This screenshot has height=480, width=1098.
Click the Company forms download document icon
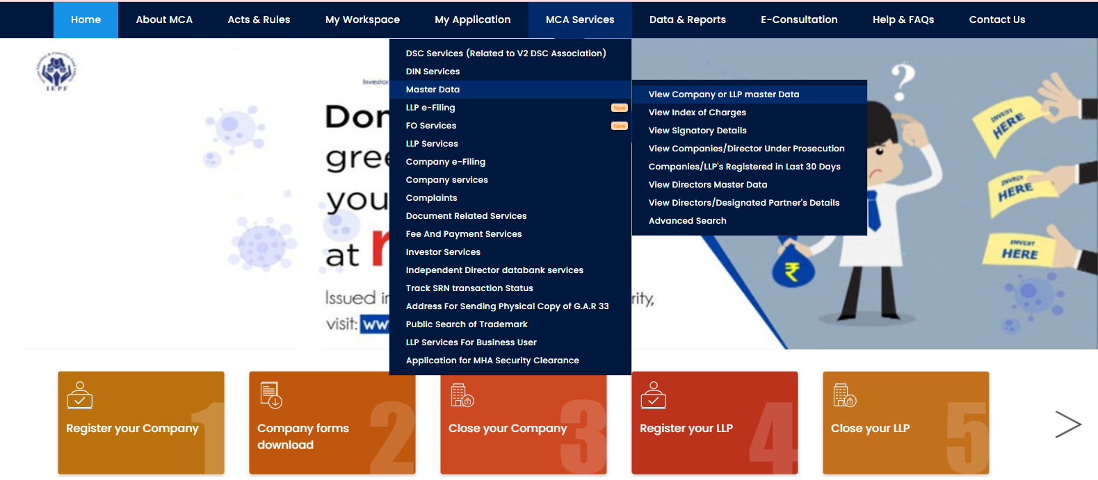(x=271, y=395)
